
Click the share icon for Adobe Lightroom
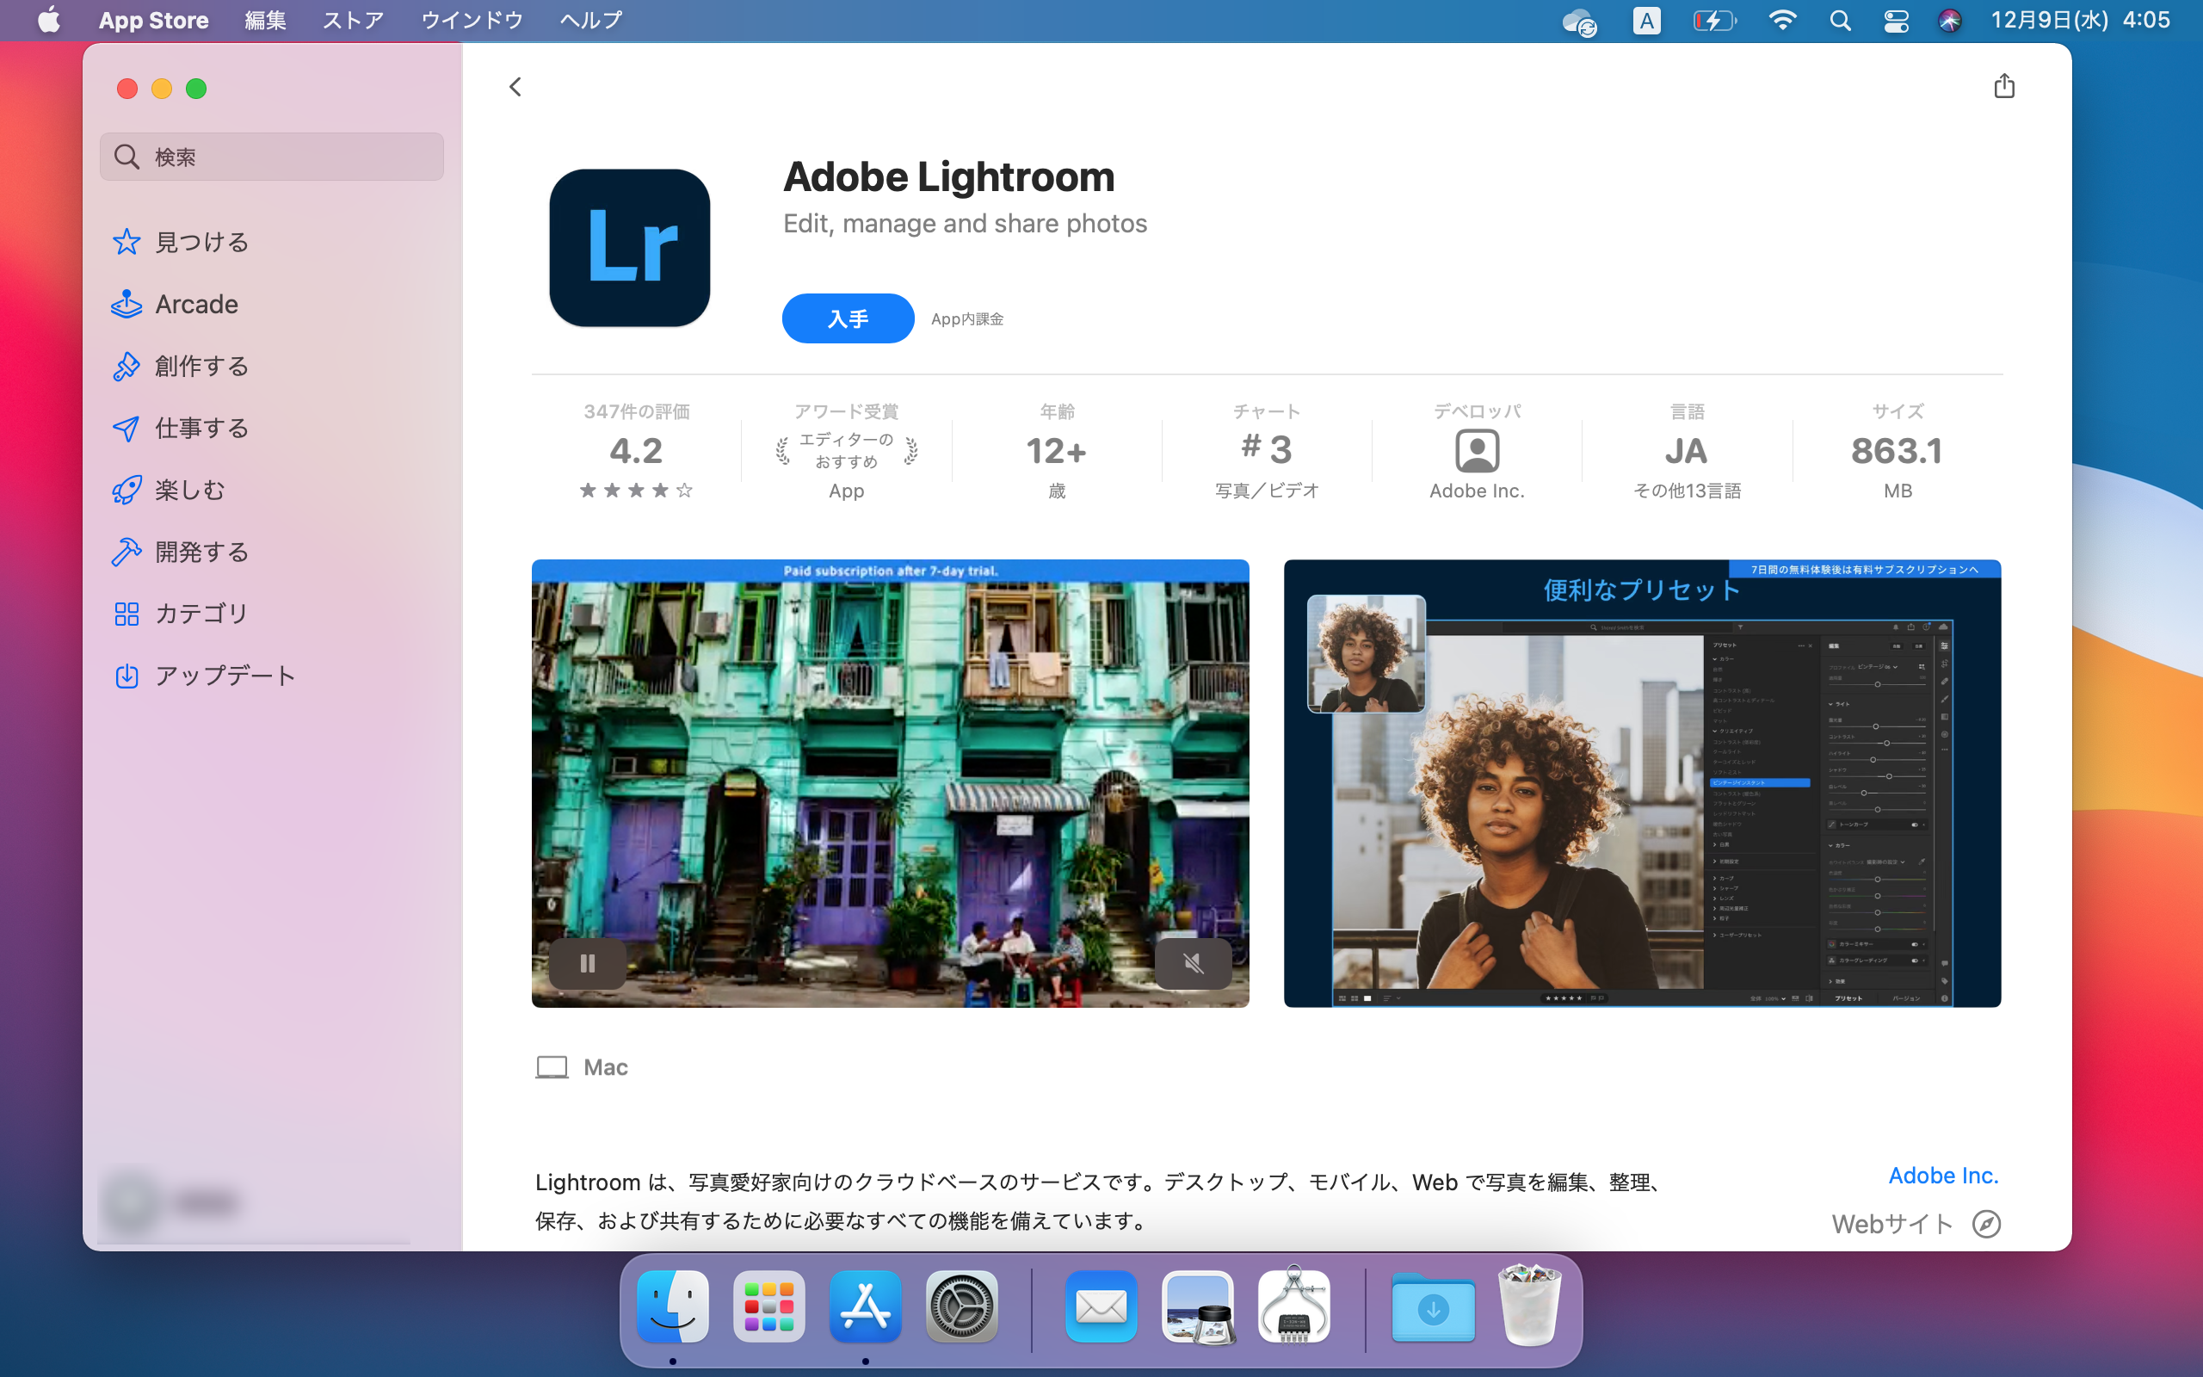2004,85
